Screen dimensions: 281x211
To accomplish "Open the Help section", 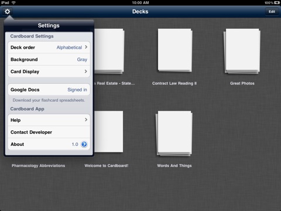I will tap(49, 120).
